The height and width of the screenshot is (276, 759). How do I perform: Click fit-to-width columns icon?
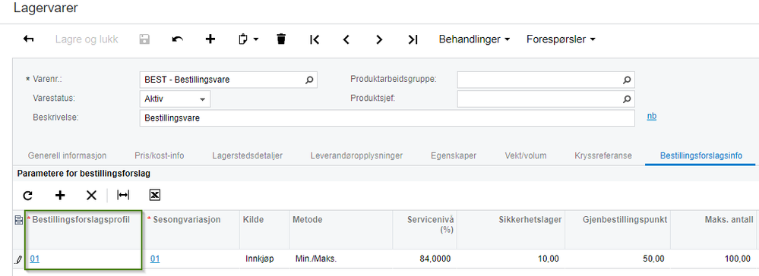tap(123, 196)
